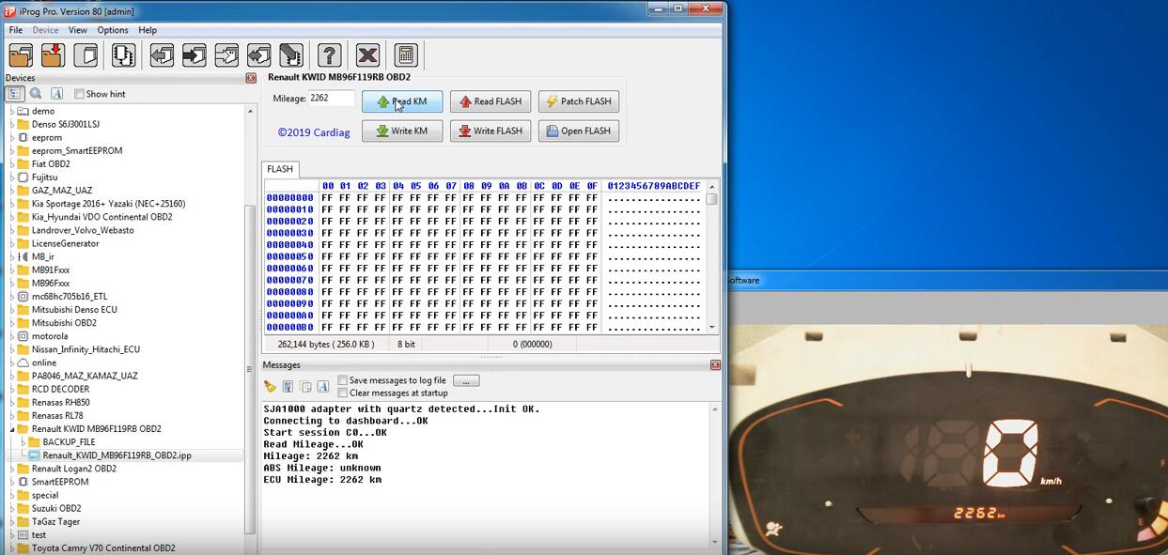This screenshot has height=555, width=1168.
Task: Open the File menu
Action: [16, 30]
